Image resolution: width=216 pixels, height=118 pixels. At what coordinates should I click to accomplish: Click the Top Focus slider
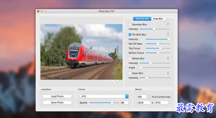(158, 48)
